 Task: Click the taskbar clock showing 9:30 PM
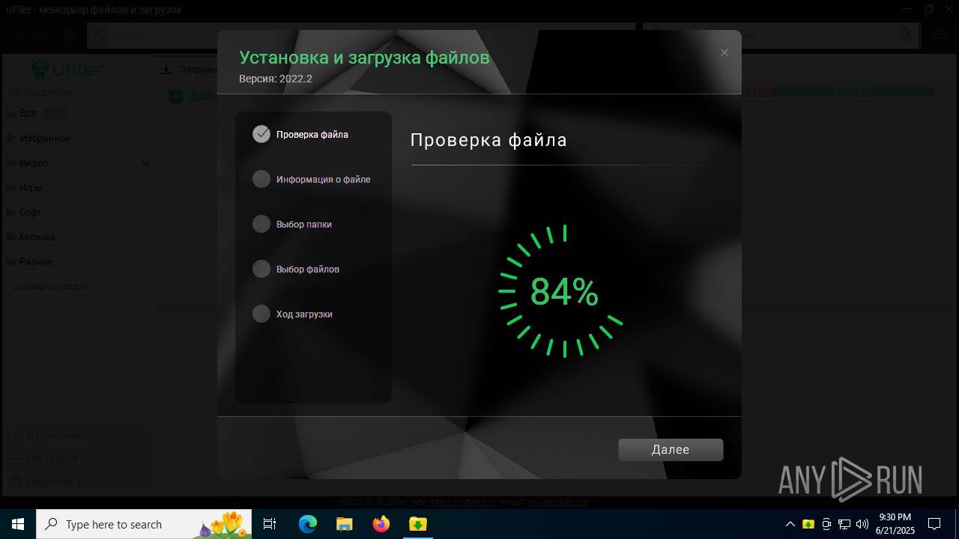(895, 524)
